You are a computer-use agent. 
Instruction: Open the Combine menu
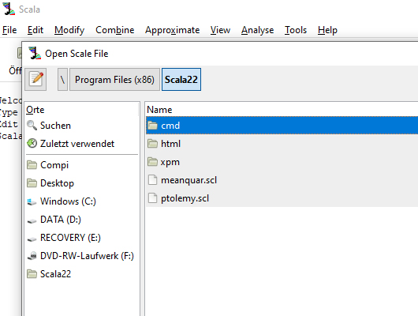pyautogui.click(x=115, y=30)
